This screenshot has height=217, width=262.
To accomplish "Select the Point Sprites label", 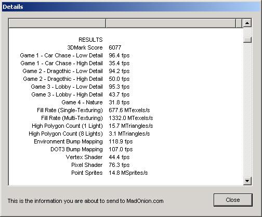I will [x=87, y=173].
